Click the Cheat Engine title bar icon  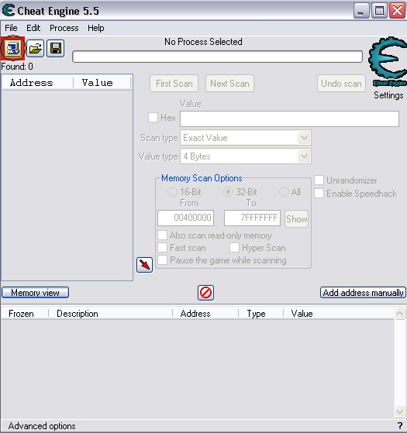(x=9, y=11)
